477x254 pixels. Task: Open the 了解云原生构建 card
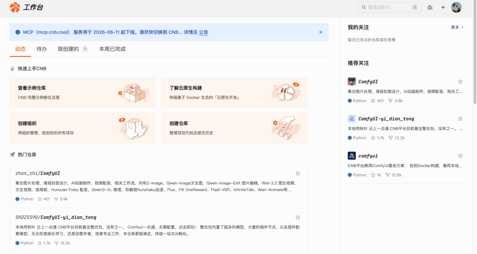pyautogui.click(x=234, y=93)
